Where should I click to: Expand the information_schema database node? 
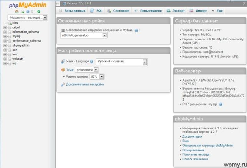[x=5, y=32]
